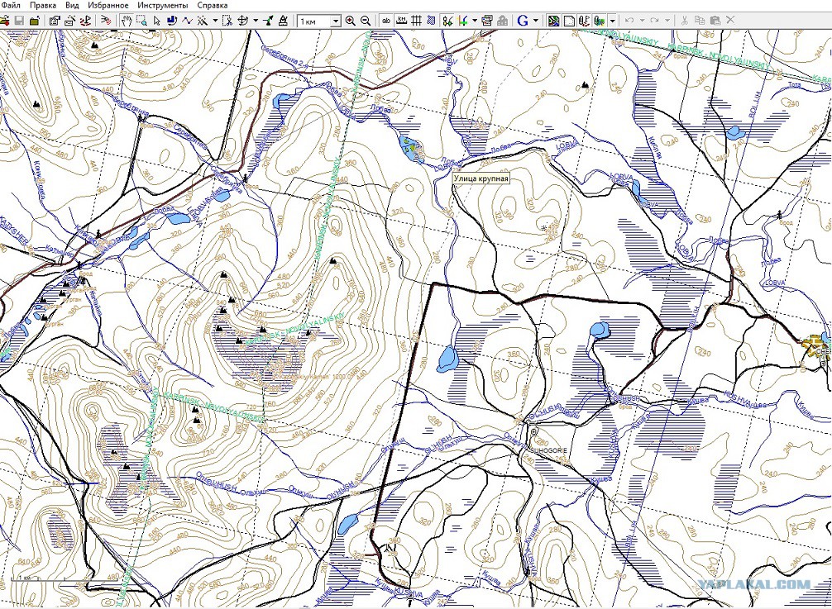Select the create object tool

[x=202, y=21]
